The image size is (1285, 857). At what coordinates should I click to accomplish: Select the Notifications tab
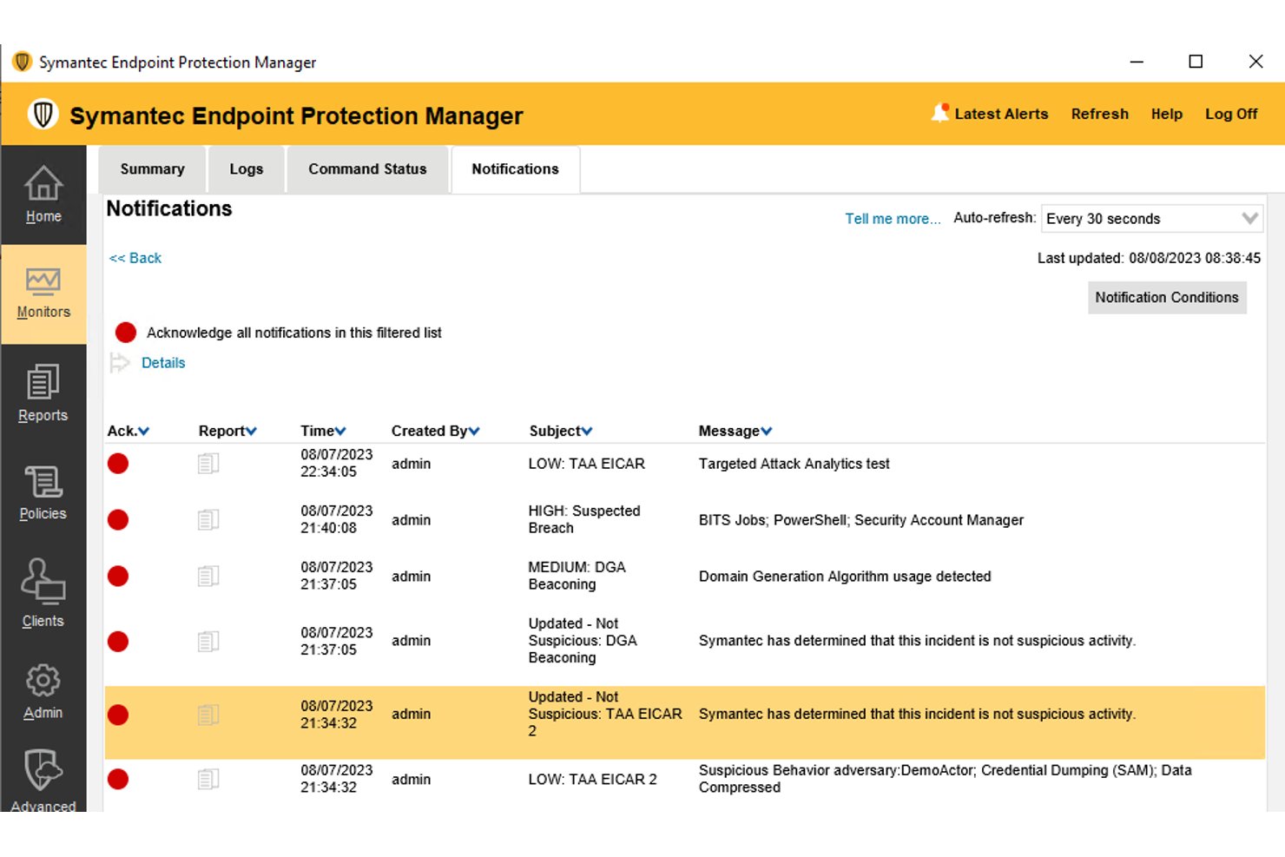coord(516,169)
